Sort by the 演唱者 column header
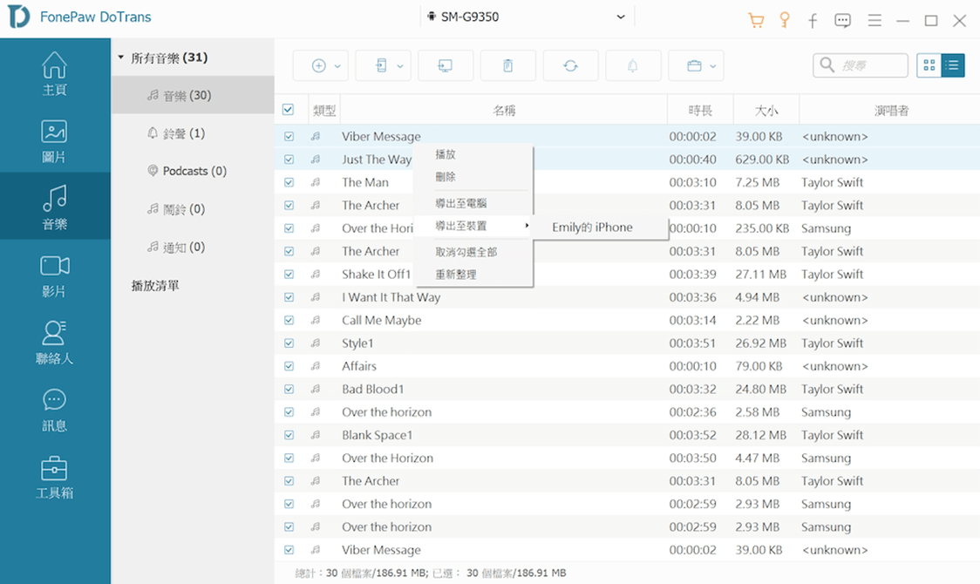Screen dimensions: 980x584 (890, 110)
